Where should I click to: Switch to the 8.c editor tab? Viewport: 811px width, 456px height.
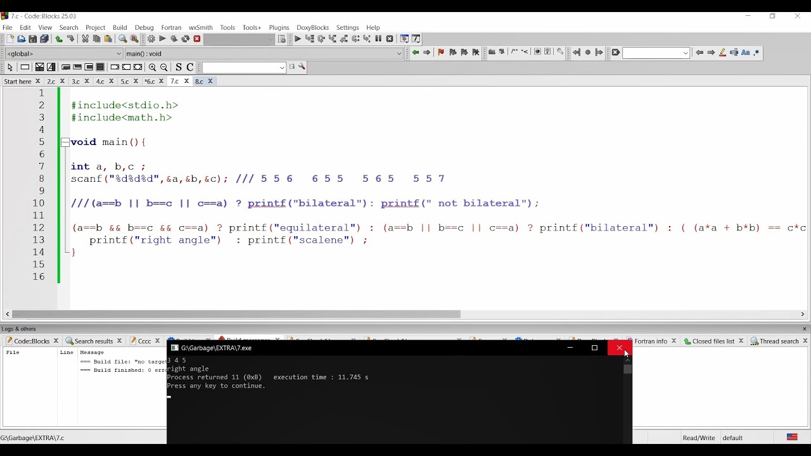point(199,82)
